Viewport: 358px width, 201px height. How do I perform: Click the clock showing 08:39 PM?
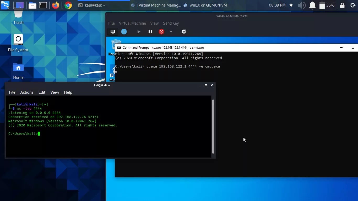pos(277,5)
